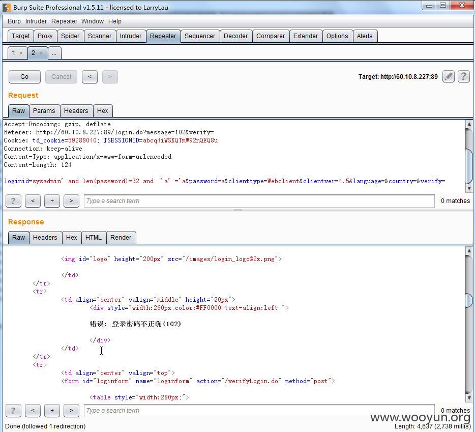This screenshot has height=432, width=475.
Task: Switch to the Scanner tab
Action: click(x=100, y=36)
